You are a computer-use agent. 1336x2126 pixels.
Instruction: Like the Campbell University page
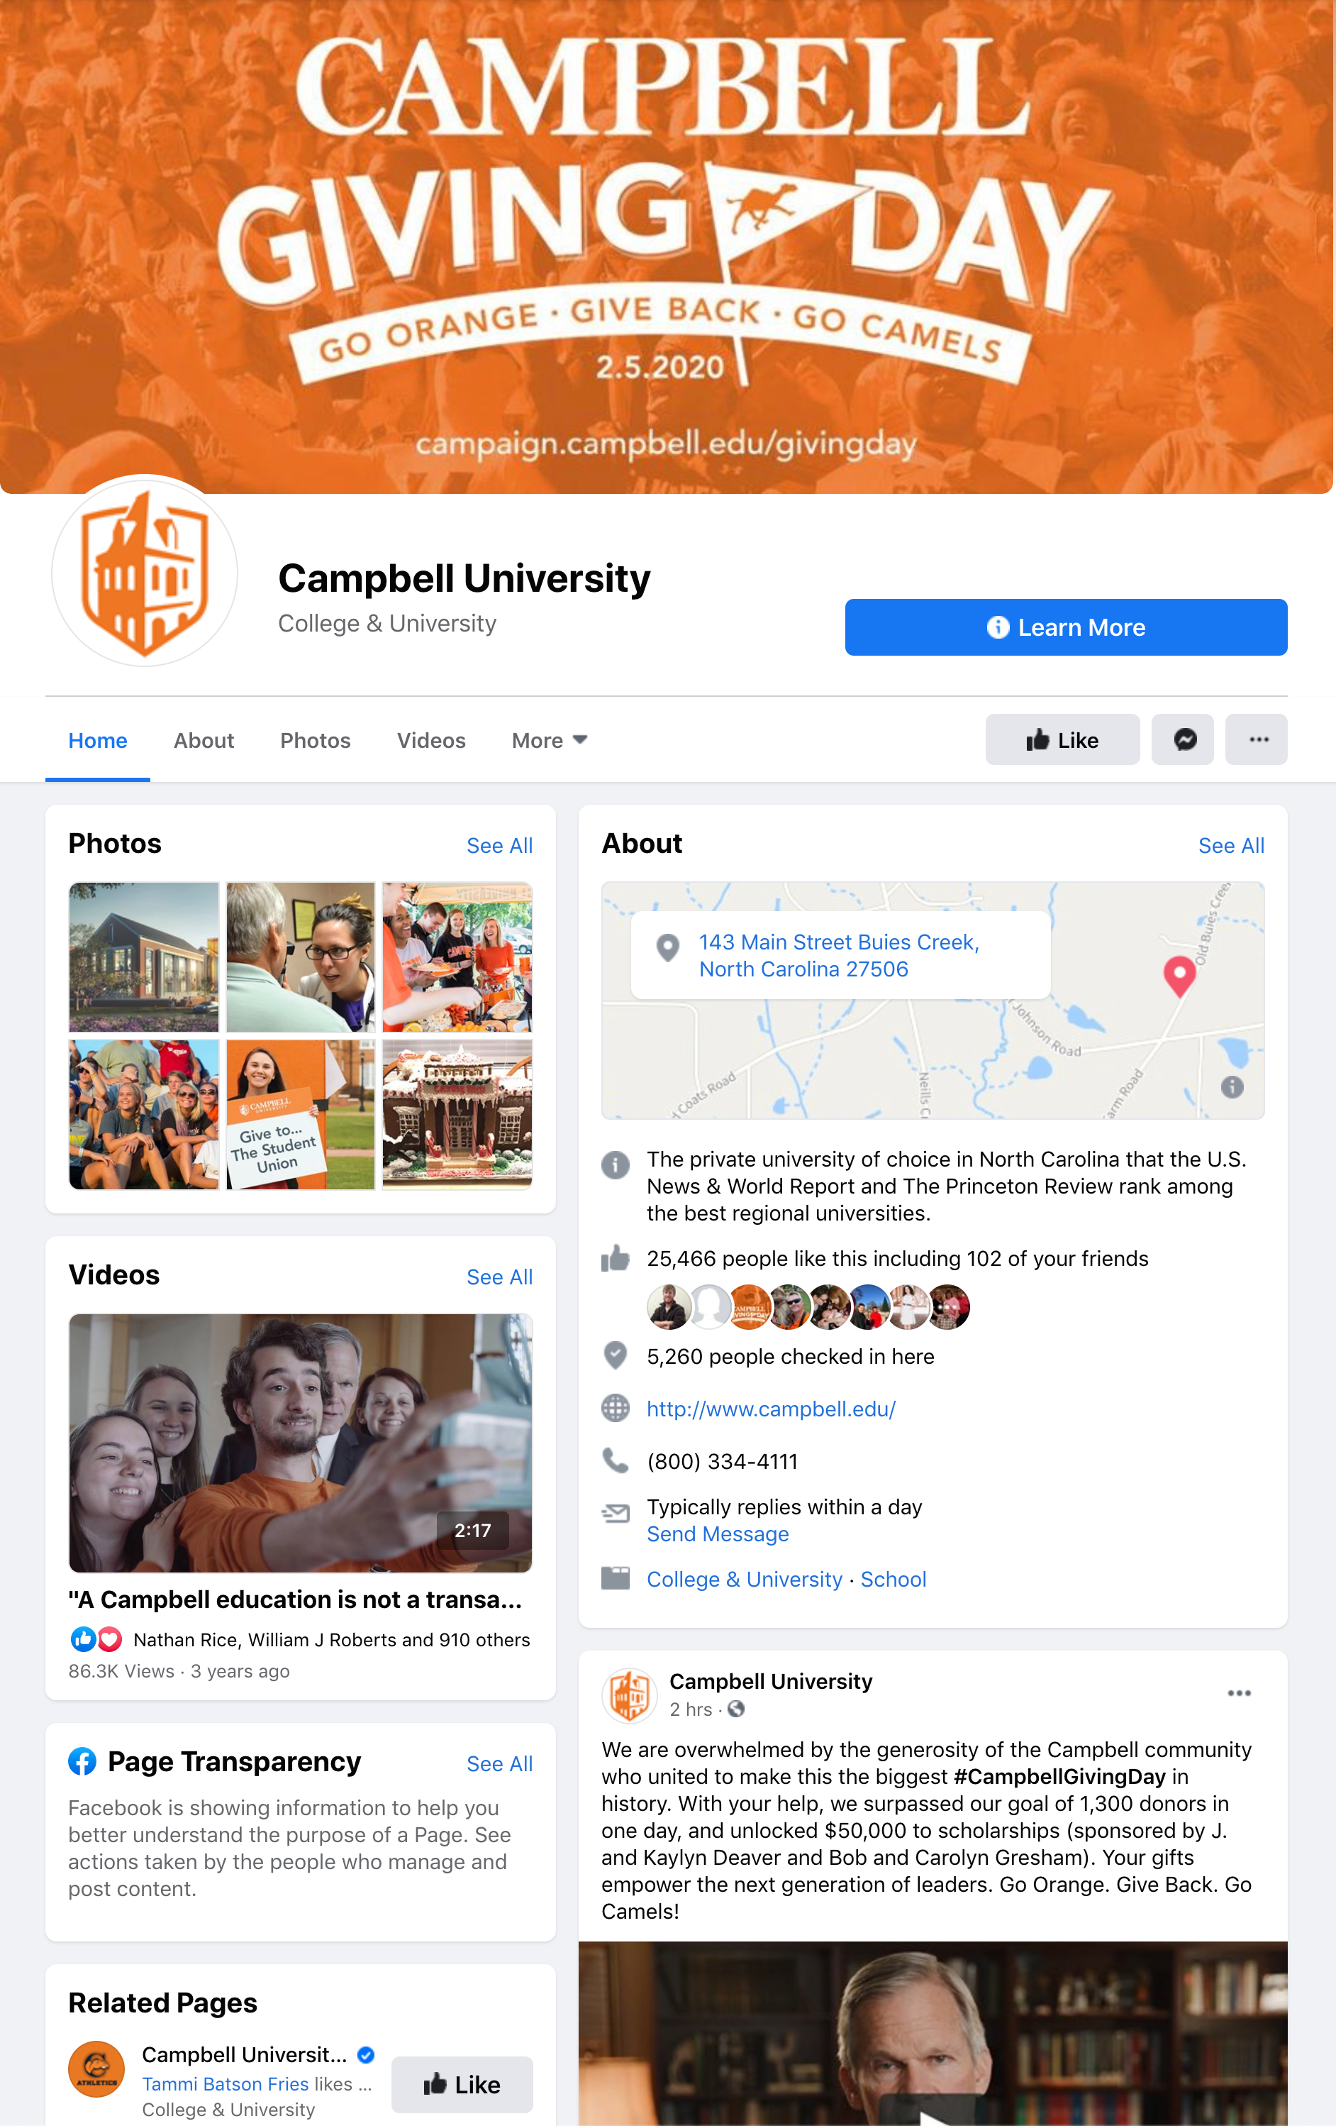(1062, 740)
